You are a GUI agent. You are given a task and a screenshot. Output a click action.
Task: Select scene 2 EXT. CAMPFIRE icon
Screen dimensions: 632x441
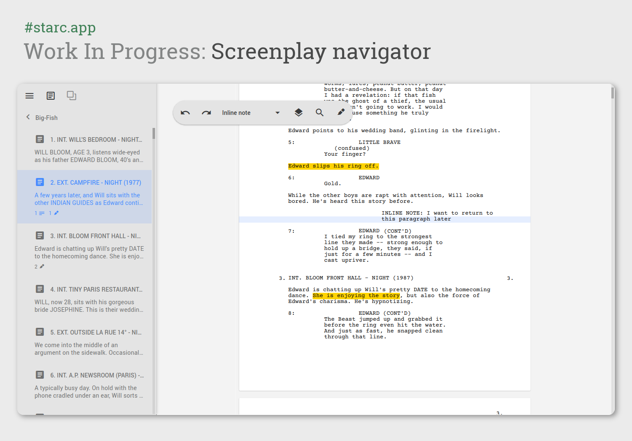[40, 182]
